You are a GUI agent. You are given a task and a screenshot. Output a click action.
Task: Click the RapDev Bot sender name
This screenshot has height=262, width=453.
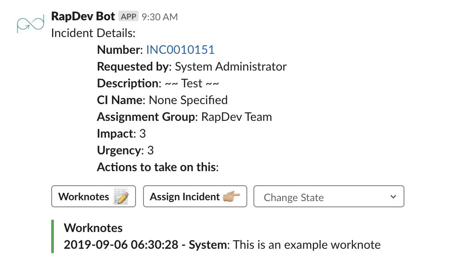(x=83, y=17)
